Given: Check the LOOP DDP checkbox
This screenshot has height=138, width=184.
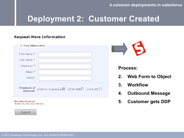Looking at the screenshot, I should pos(82,89).
